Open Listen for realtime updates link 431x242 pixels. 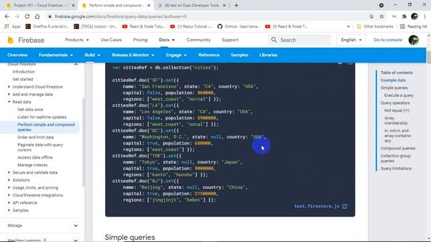click(x=42, y=117)
